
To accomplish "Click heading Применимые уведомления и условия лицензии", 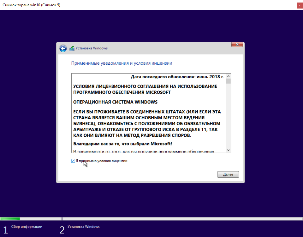I will pyautogui.click(x=122, y=63).
